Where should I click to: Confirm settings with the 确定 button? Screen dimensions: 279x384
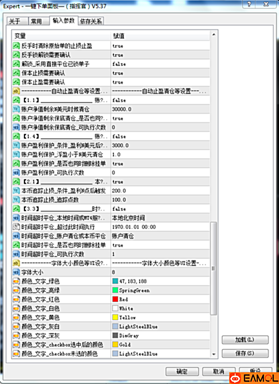click(182, 371)
